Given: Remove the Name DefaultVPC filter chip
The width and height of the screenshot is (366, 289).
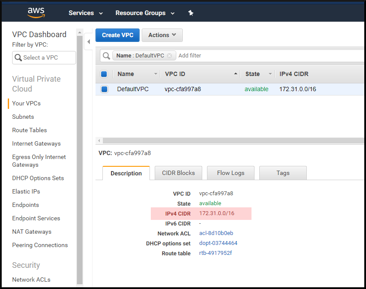Looking at the screenshot, I should click(x=169, y=55).
